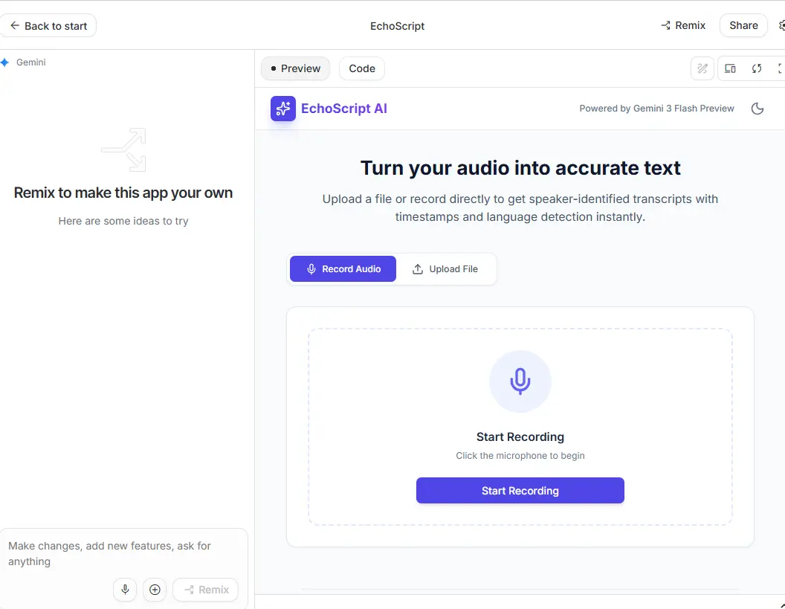Open the Remix option in header
785x609 pixels.
pos(683,25)
